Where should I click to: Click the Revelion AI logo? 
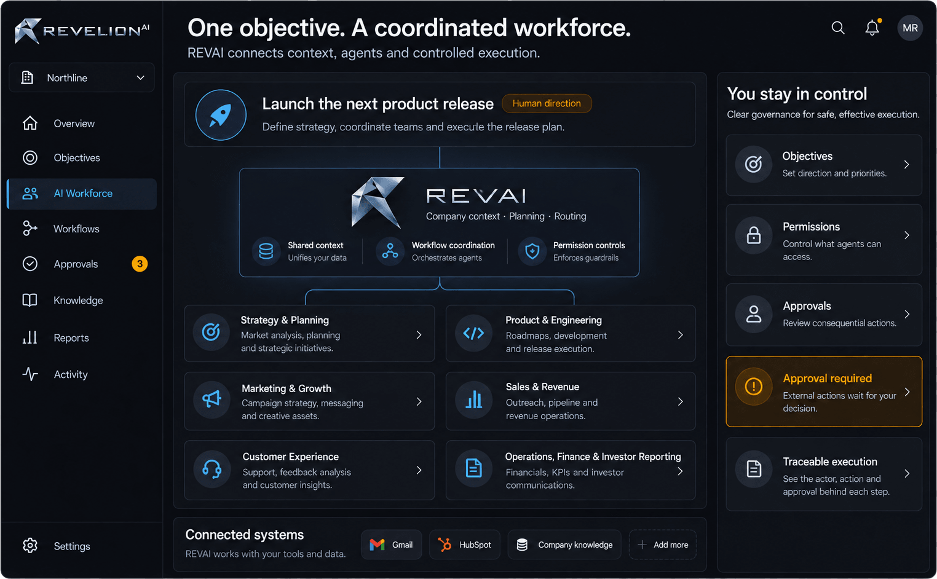pyautogui.click(x=82, y=30)
